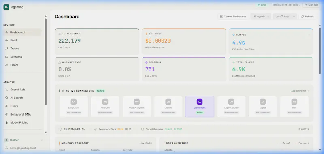Click the Sessions chat bubble icon
Image resolution: width=324 pixels, height=154 pixels.
(x=6, y=57)
